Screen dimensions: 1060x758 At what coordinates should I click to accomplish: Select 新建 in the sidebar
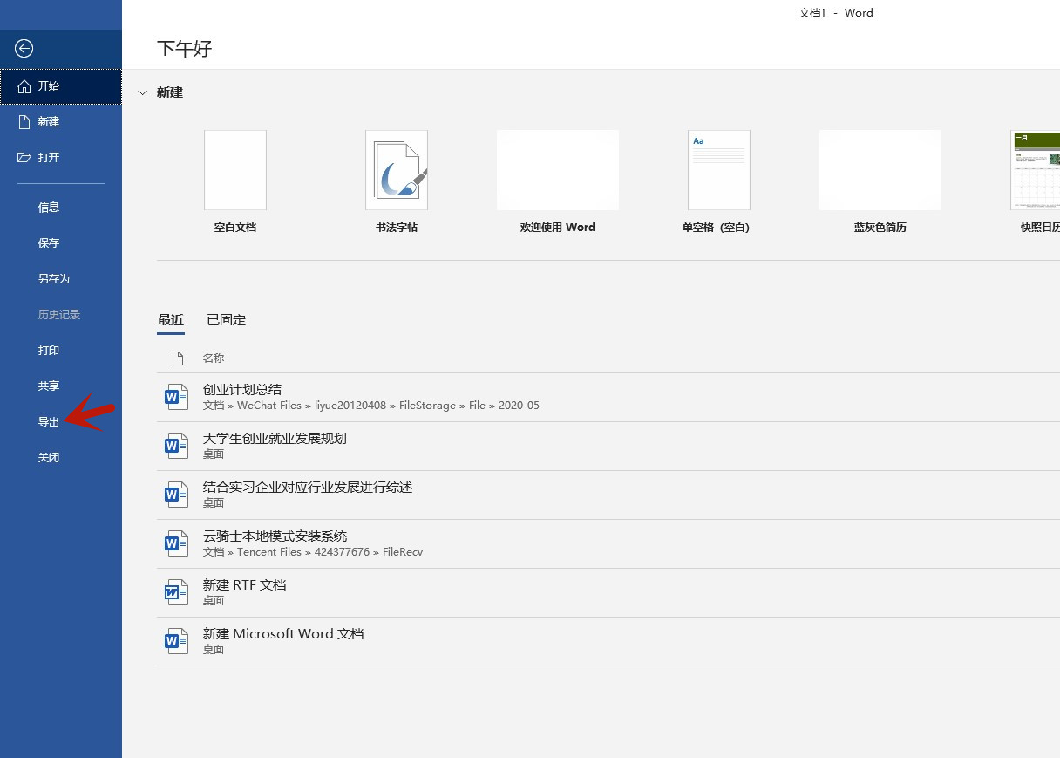coord(61,122)
